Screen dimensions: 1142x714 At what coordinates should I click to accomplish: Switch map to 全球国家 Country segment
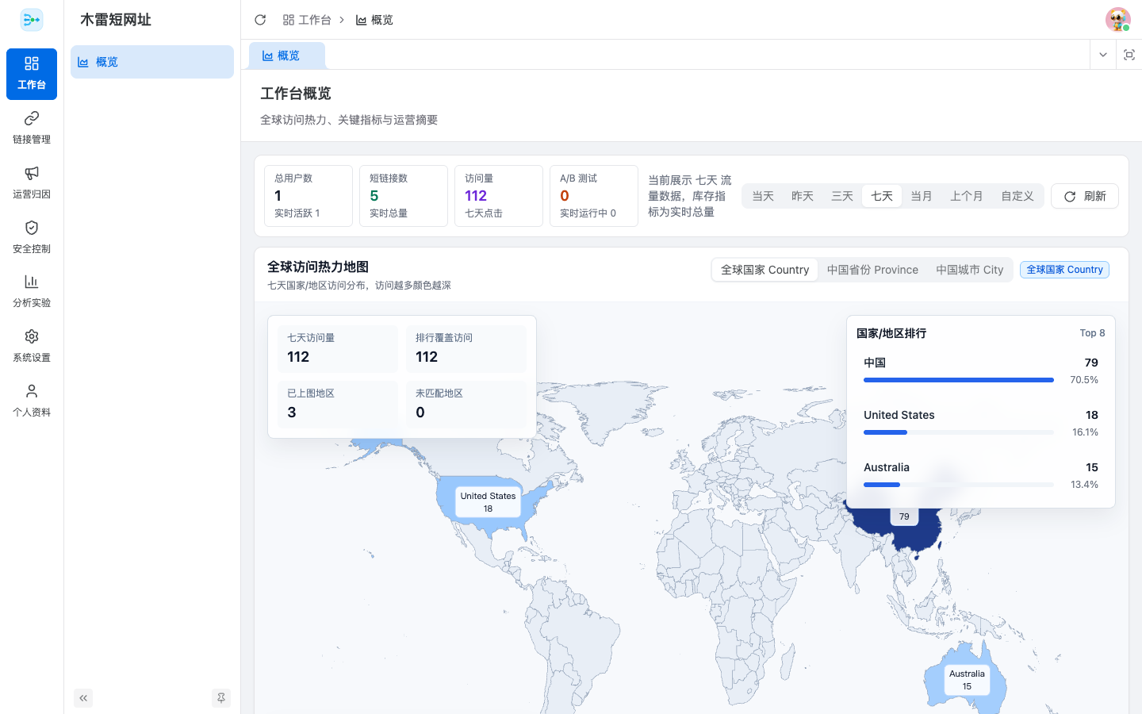pyautogui.click(x=765, y=270)
